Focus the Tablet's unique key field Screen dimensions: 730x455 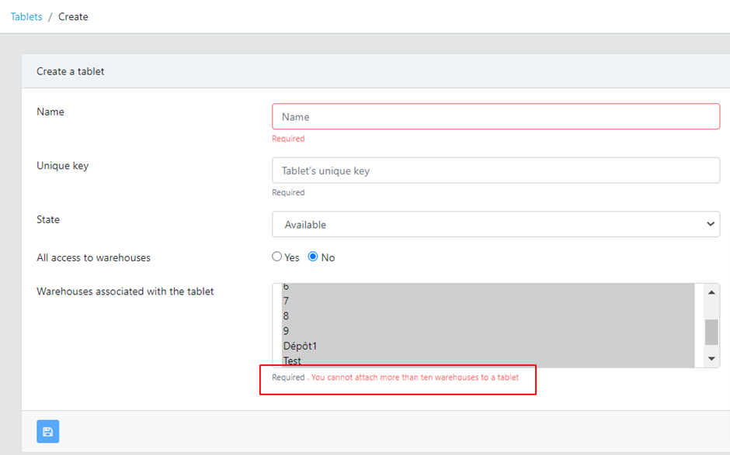[495, 171]
